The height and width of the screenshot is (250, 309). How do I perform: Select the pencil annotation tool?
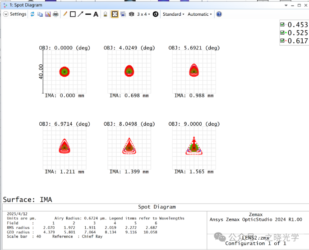pos(65,14)
